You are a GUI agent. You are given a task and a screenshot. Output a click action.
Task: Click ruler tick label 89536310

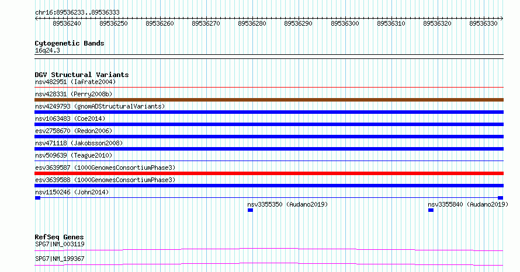coord(391,23)
